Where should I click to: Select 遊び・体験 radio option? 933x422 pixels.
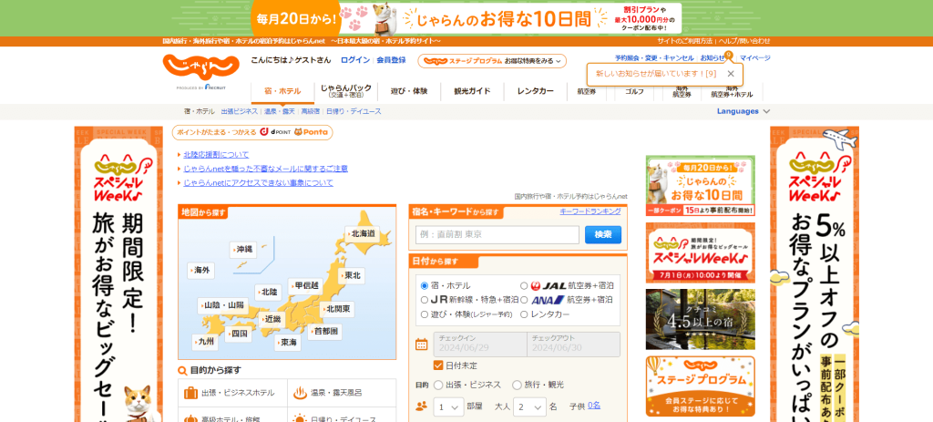[x=425, y=314]
